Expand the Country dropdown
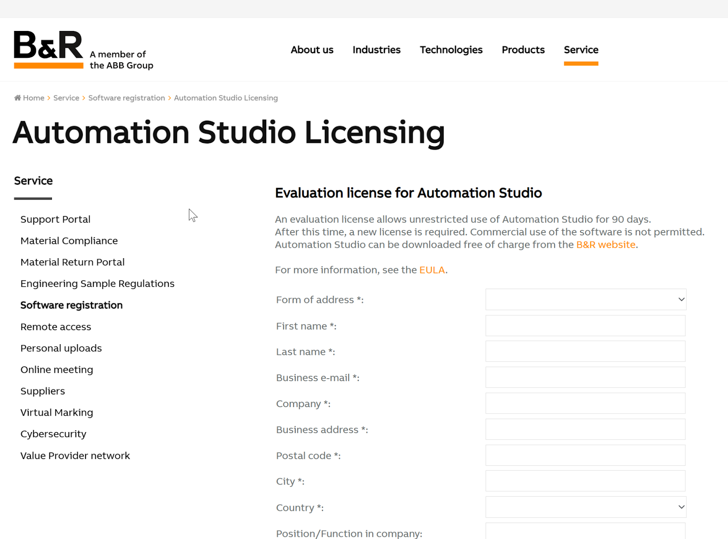Screen dimensions: 728x539 [x=586, y=507]
